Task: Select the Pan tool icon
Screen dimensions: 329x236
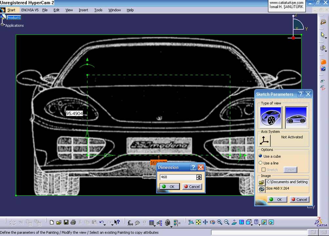Action: click(205, 222)
